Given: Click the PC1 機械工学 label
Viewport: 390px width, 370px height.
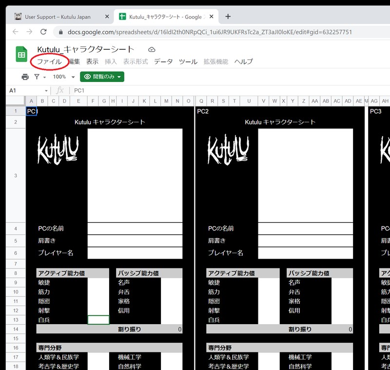Looking at the screenshot, I should [x=130, y=357].
